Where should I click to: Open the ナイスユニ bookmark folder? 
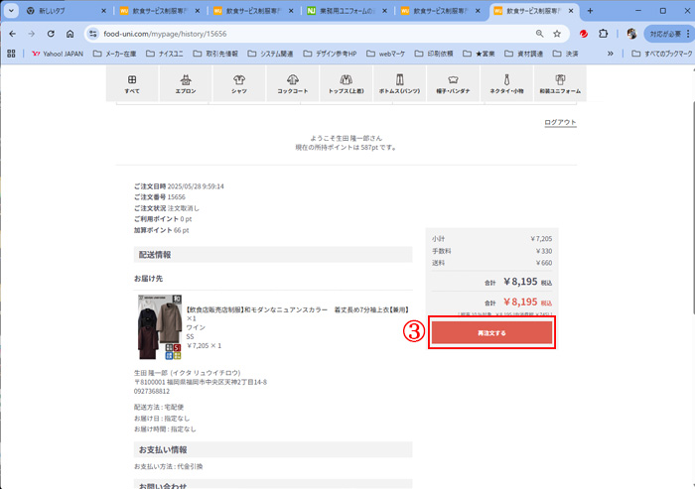[x=165, y=54]
